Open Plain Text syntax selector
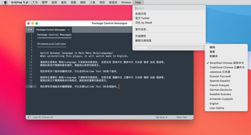This screenshot has height=135, width=251. pyautogui.click(x=182, y=117)
